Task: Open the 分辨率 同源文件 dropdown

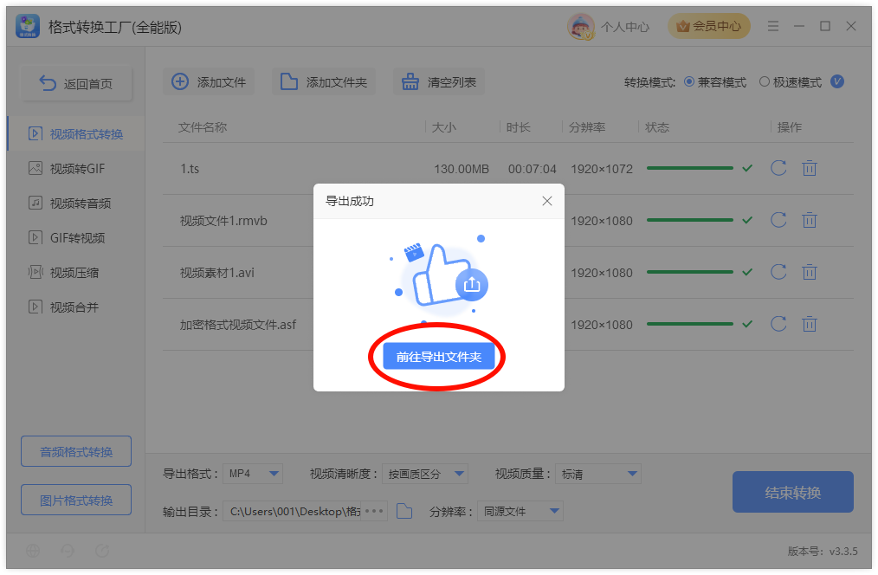Action: (520, 511)
